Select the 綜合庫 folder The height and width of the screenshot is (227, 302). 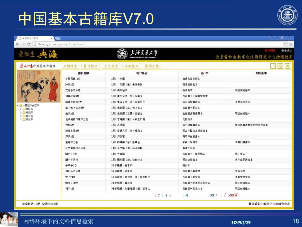[28, 119]
